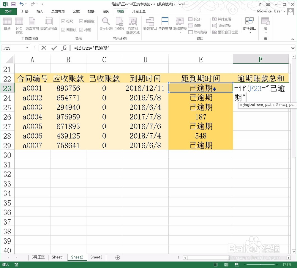
Task: Click the Help question mark icon
Action: [x=260, y=4]
